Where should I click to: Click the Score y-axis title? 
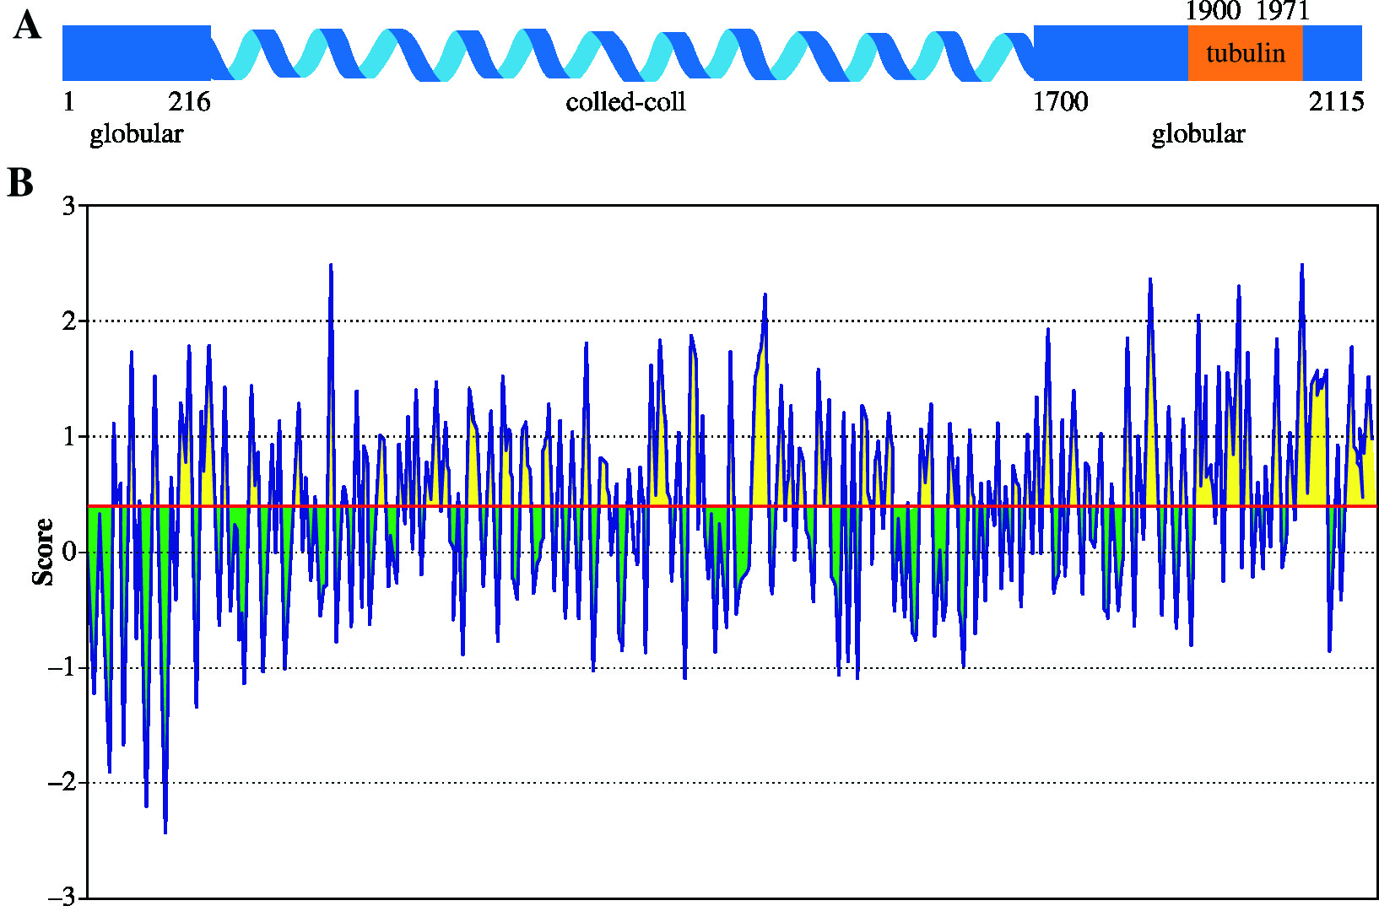42,552
